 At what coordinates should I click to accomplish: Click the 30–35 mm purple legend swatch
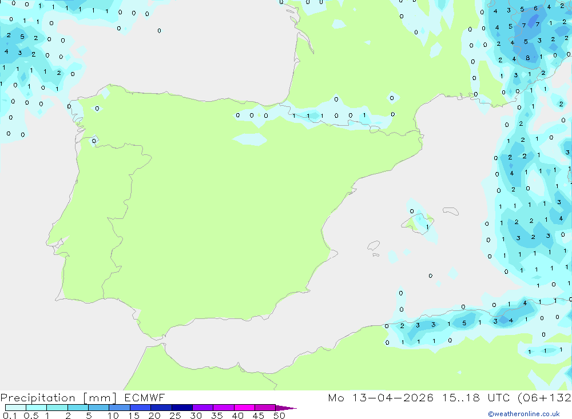point(202,408)
